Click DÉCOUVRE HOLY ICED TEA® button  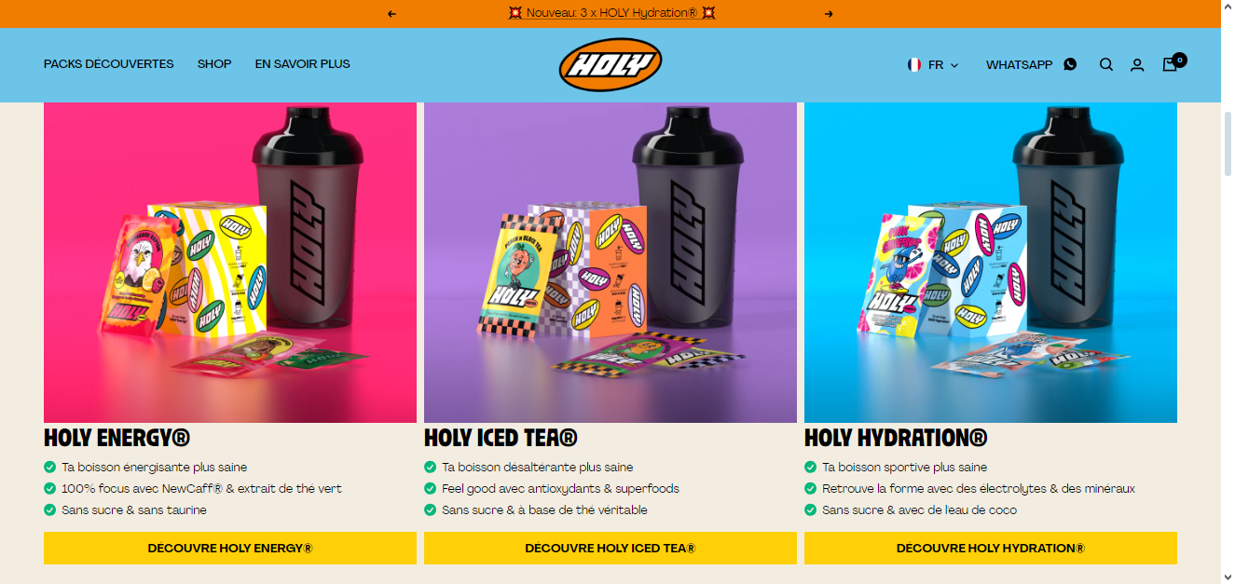coord(611,548)
